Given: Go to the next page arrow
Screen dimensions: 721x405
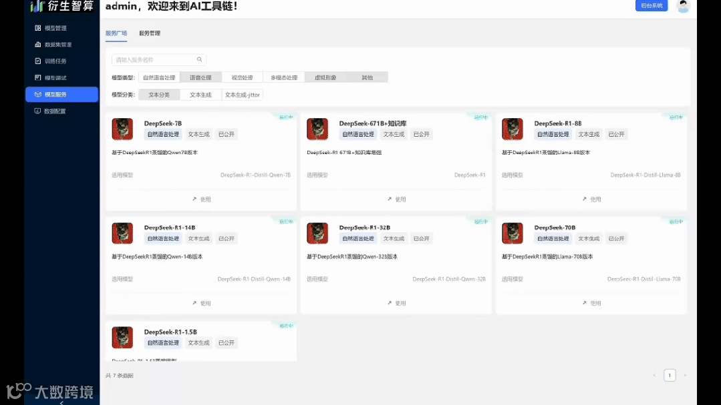Looking at the screenshot, I should coord(685,375).
